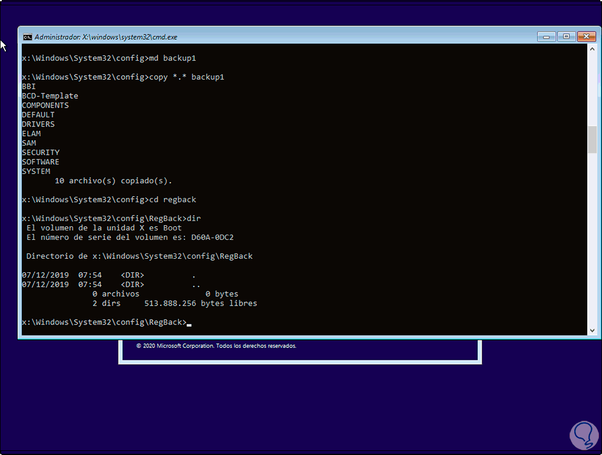Click the '<DIR> .' directory entry row
The width and height of the screenshot is (602, 455).
coord(109,275)
